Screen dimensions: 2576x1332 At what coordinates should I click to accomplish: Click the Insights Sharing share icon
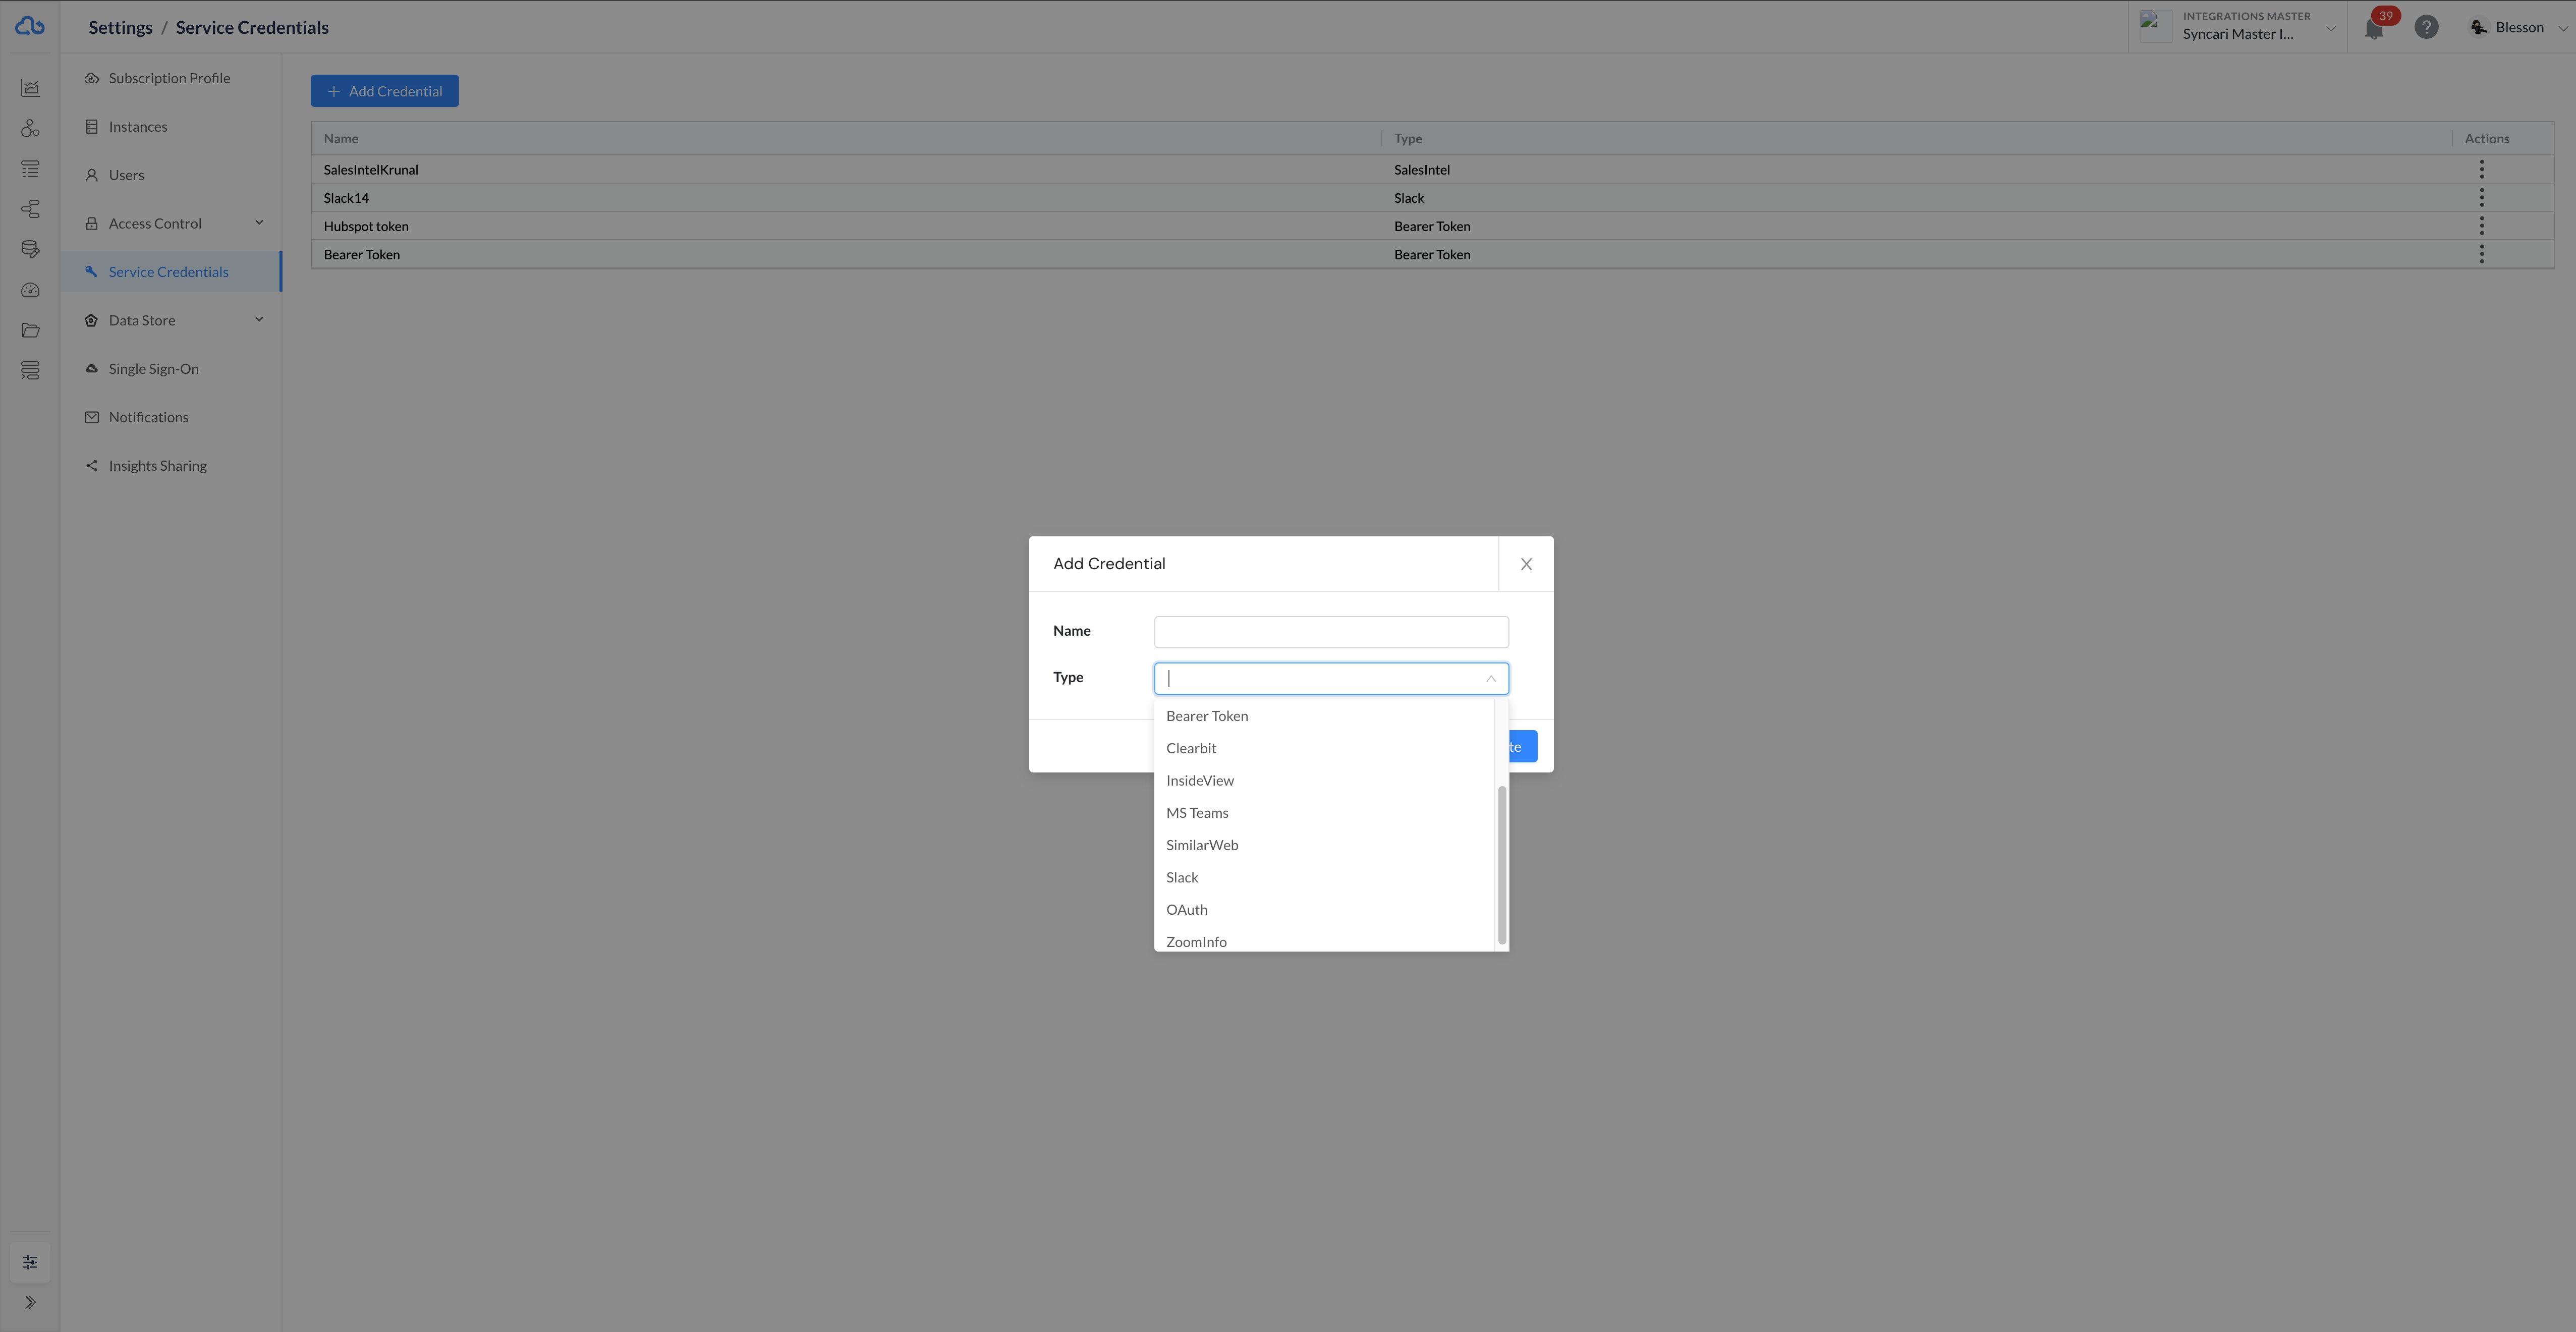point(91,465)
